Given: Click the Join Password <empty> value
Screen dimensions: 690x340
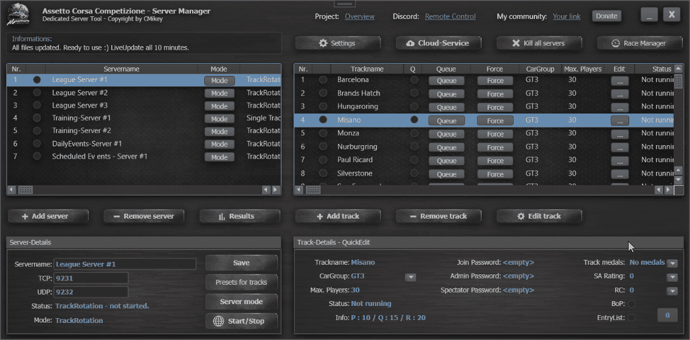Looking at the screenshot, I should click(x=519, y=263).
